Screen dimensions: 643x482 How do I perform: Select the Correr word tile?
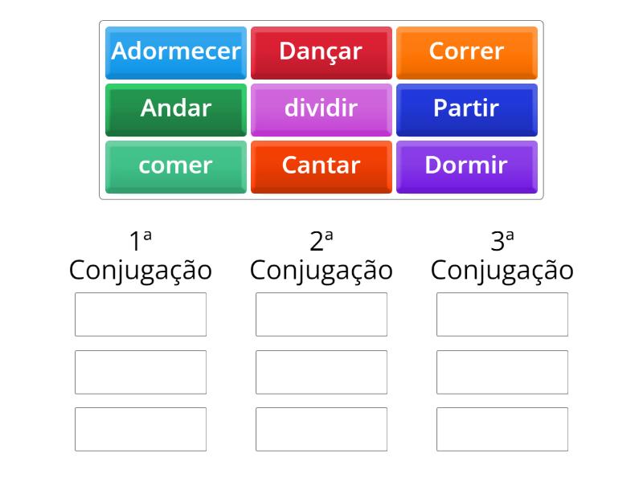pos(467,51)
